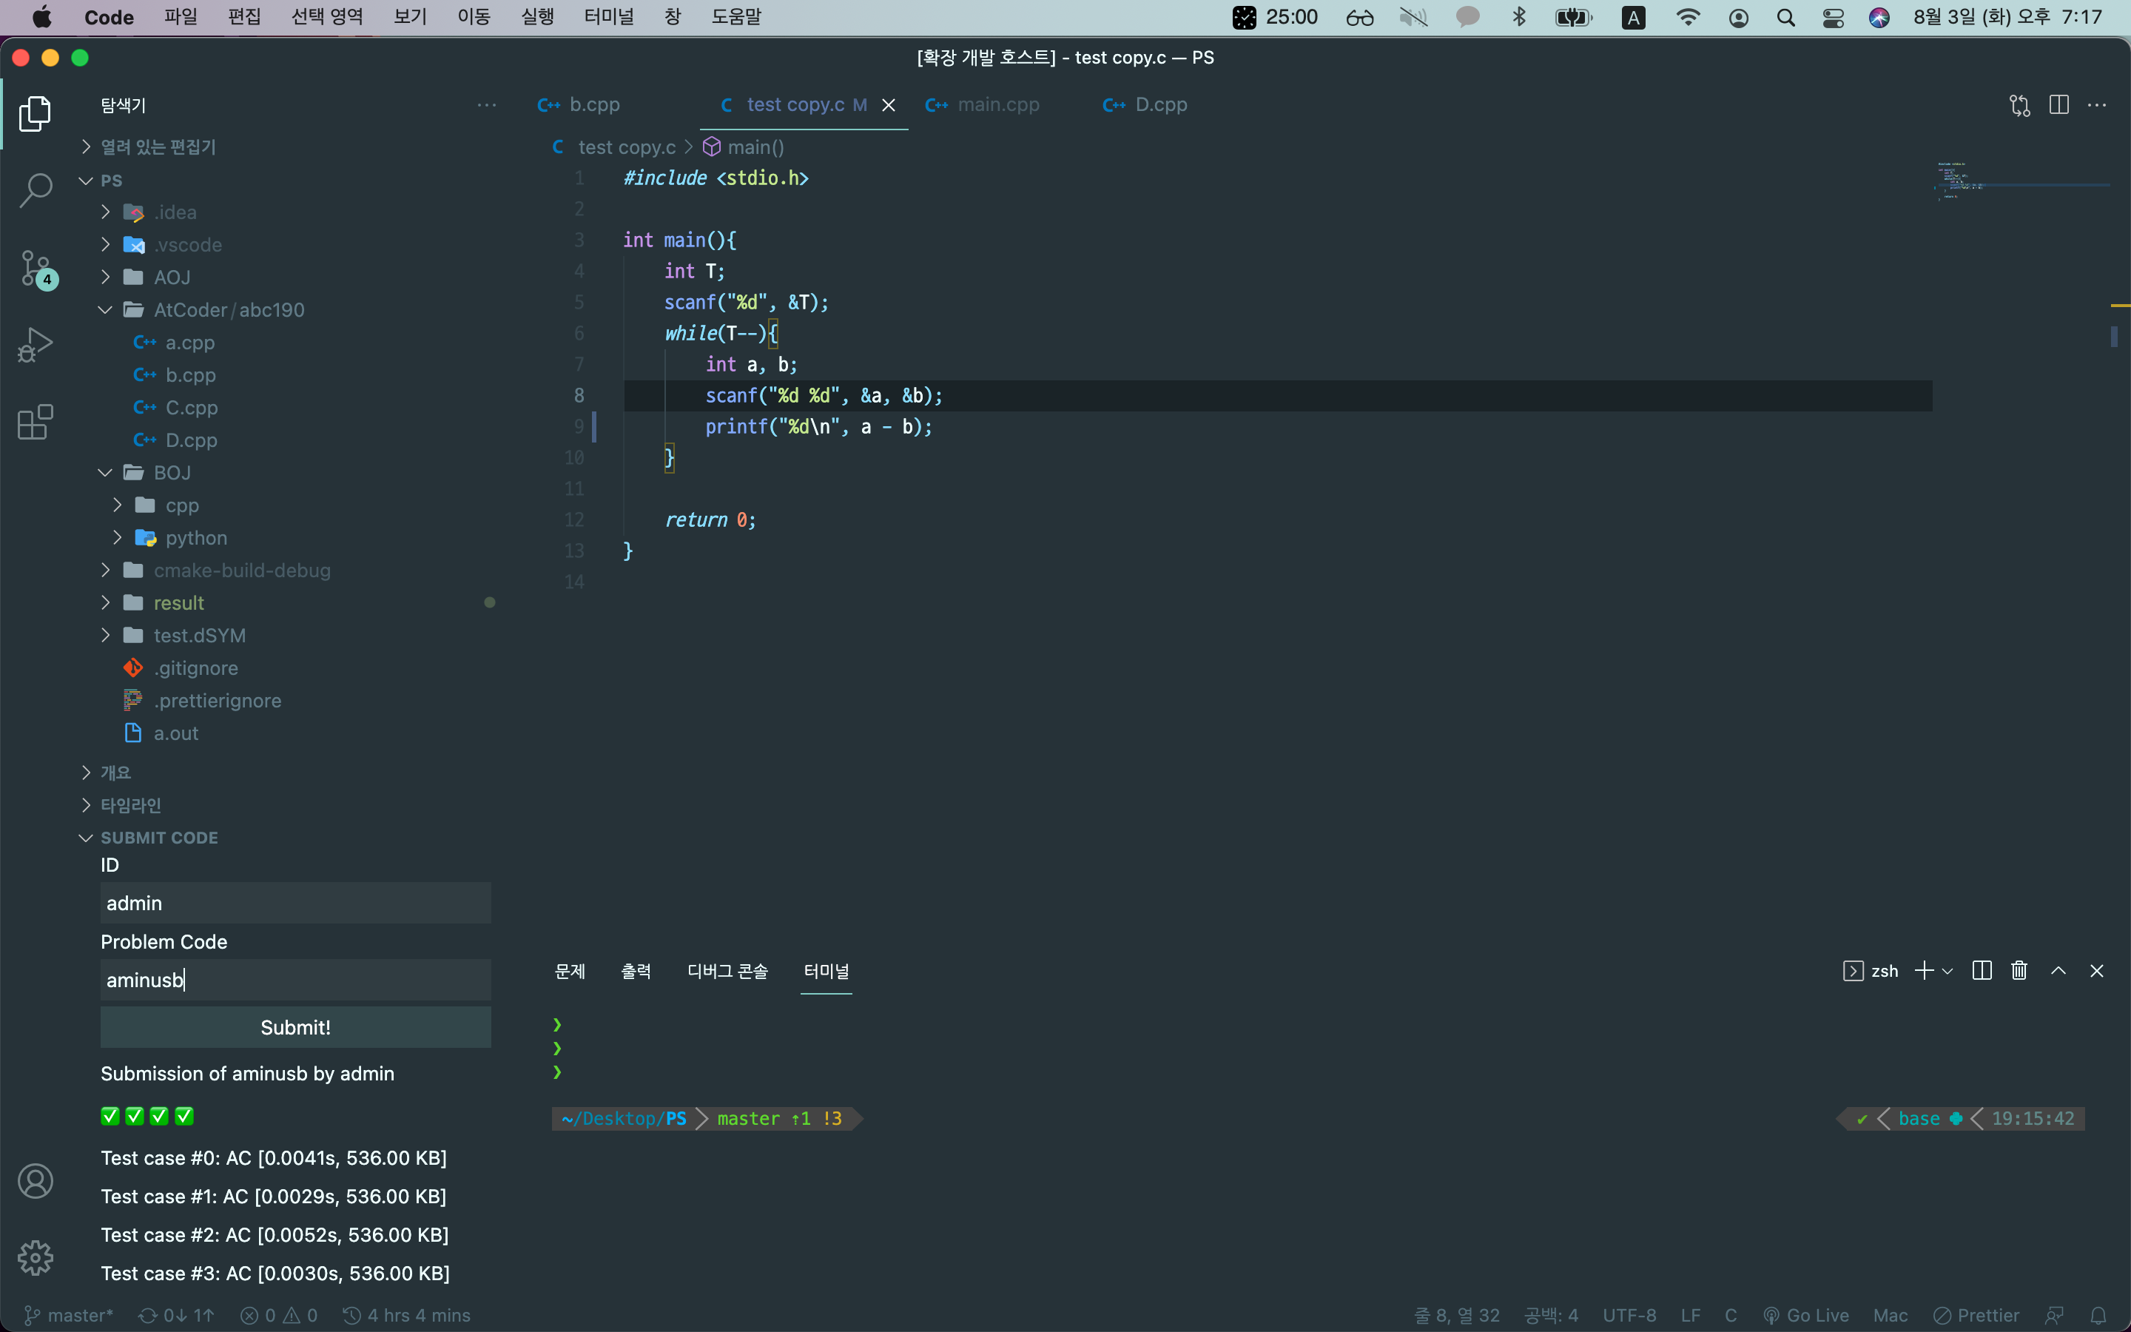
Task: Click notifications bell in status bar
Action: click(x=2098, y=1315)
